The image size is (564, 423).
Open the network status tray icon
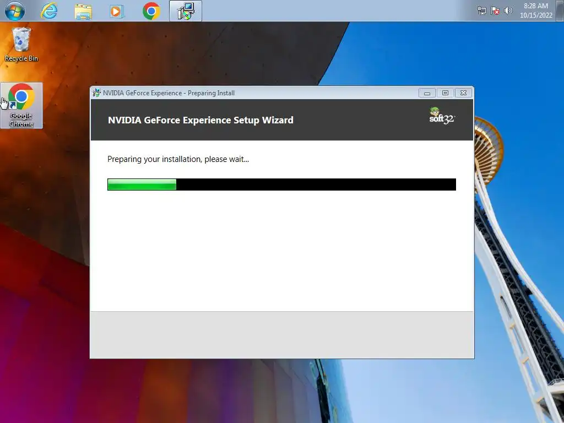point(481,11)
